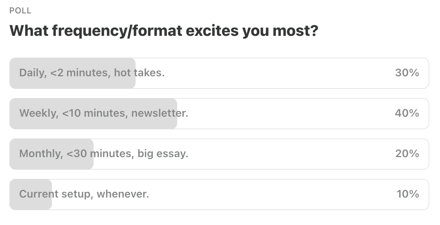Click the gray filled bar of the Weekly option
The width and height of the screenshot is (440, 225).
tap(93, 114)
